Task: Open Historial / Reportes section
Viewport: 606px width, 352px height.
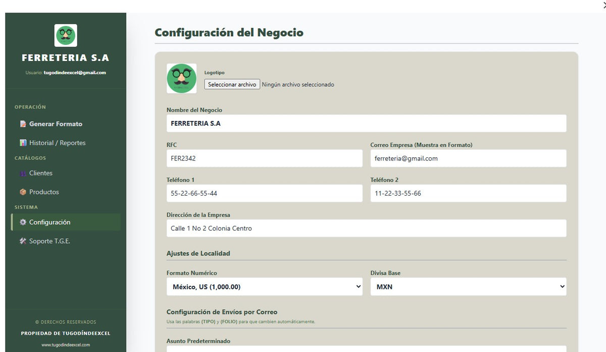Action: pyautogui.click(x=66, y=143)
